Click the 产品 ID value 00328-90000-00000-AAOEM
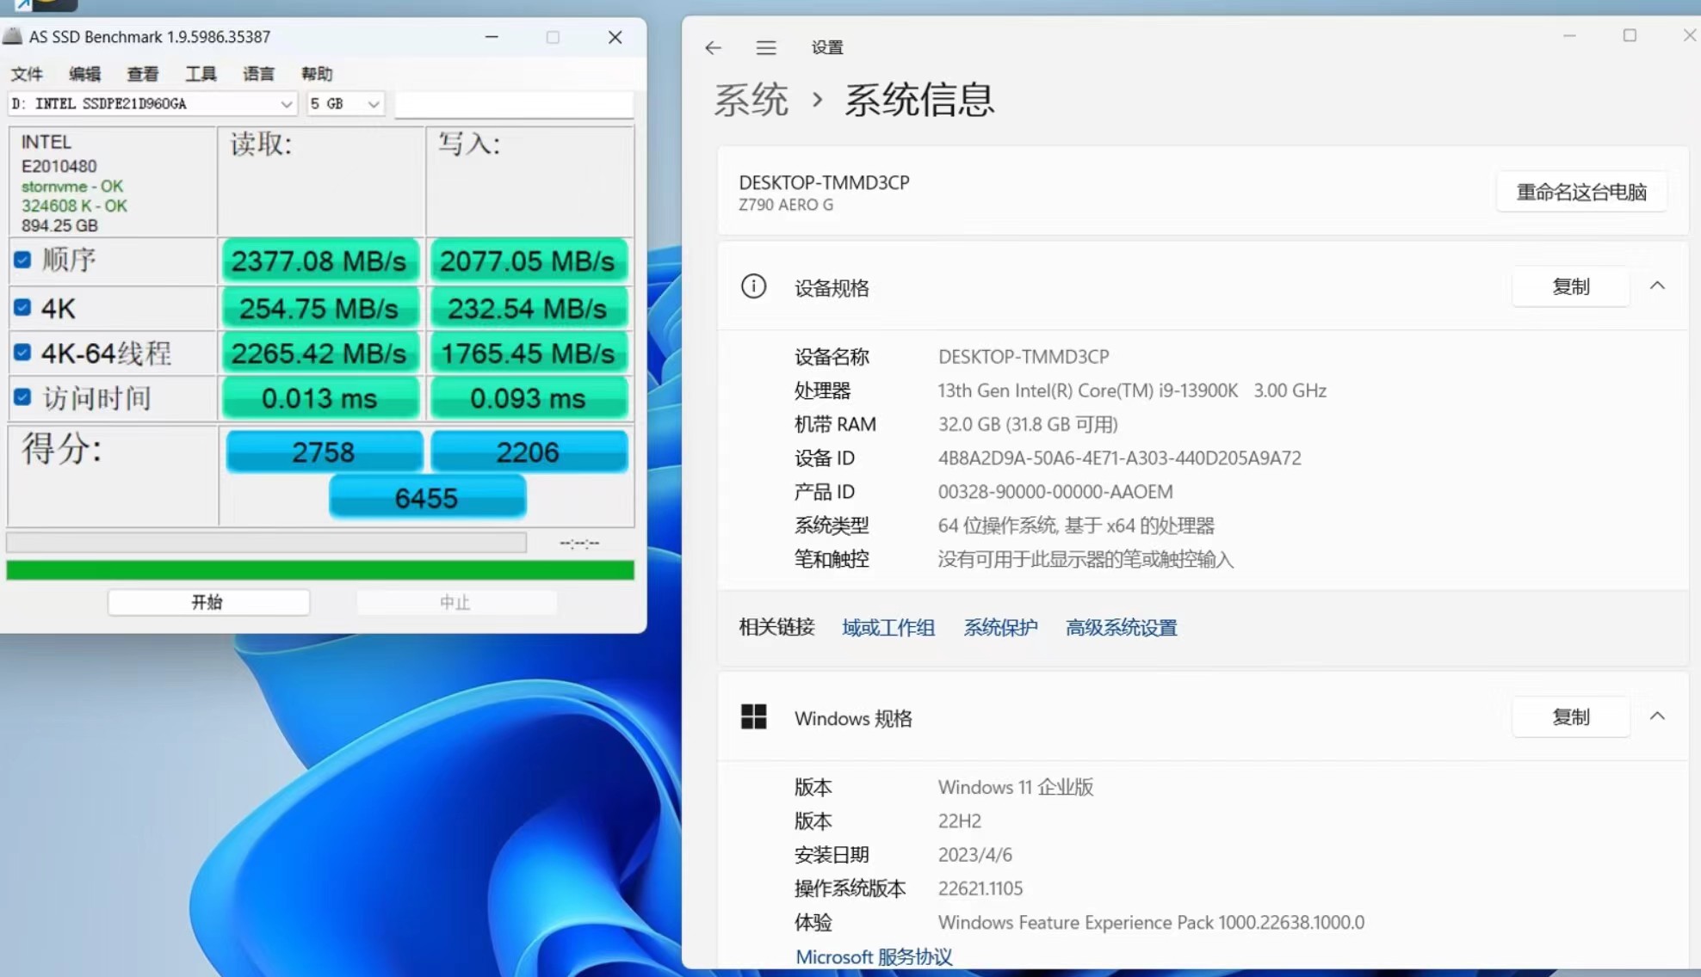The height and width of the screenshot is (977, 1701). coord(1055,492)
